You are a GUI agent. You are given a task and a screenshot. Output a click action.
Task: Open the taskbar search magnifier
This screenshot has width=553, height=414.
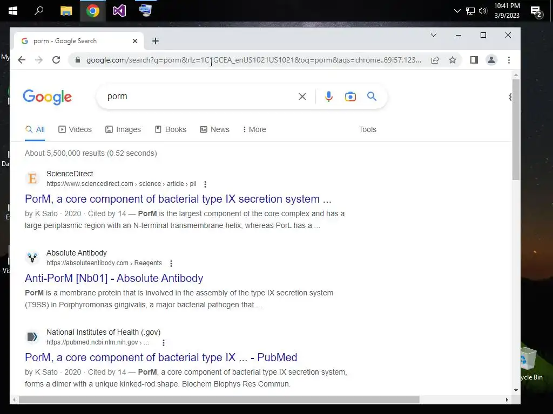point(39,11)
